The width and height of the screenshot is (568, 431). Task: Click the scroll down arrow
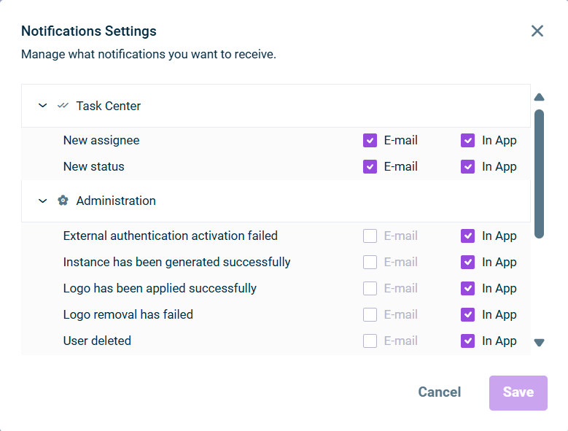[540, 343]
